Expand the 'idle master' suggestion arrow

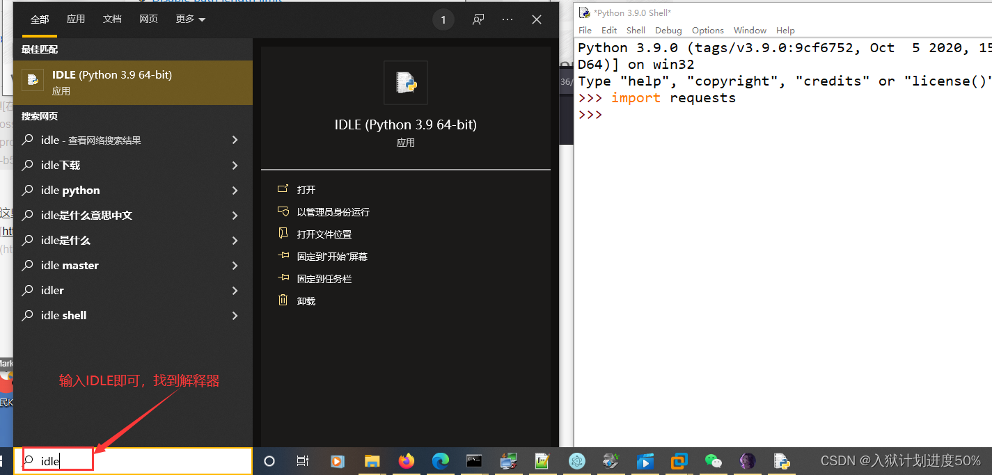tap(235, 266)
